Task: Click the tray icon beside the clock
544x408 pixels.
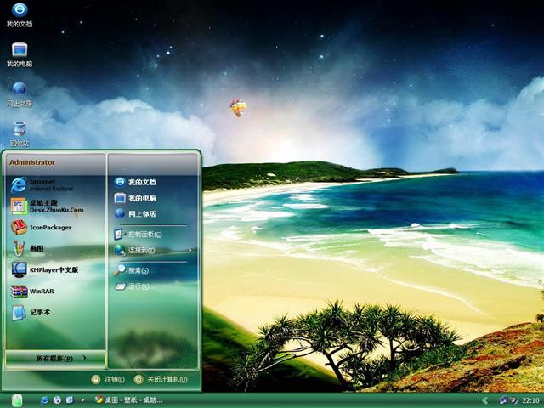Action: (513, 400)
